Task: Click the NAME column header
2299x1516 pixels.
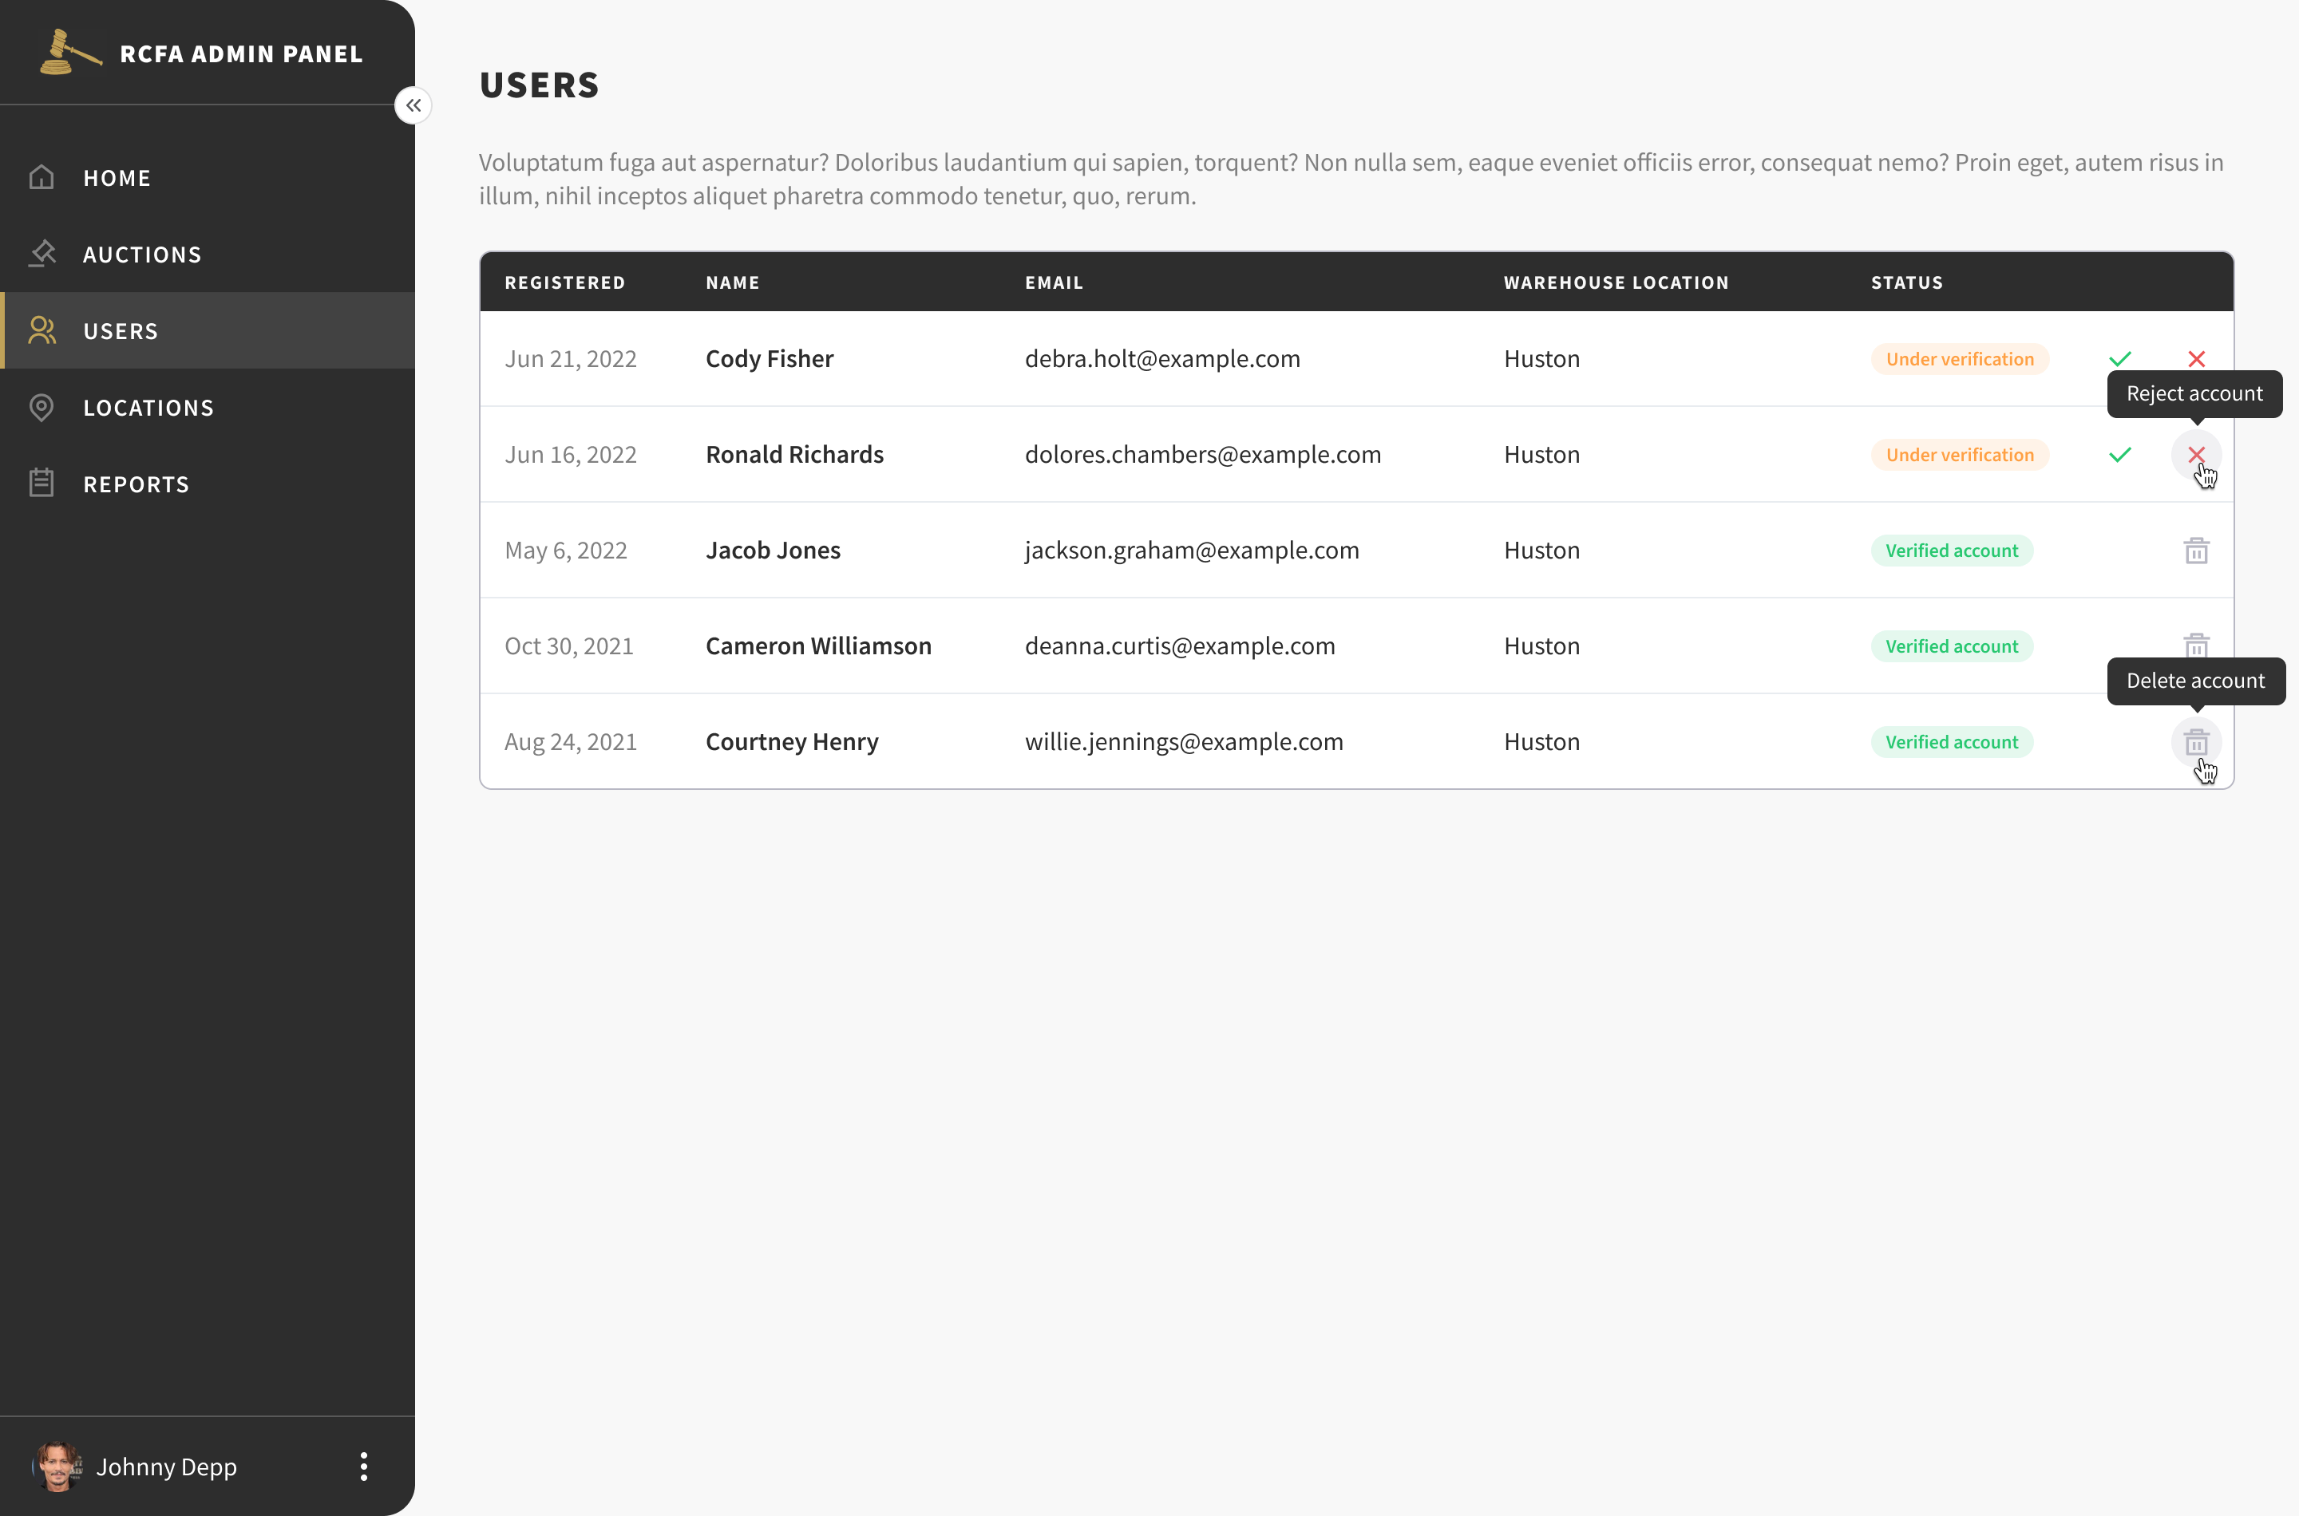Action: click(x=732, y=282)
